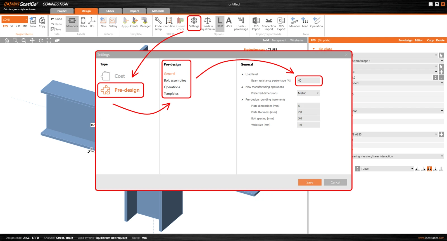Save the Settings dialog
Screen dimensions: 447x241
tap(310, 182)
